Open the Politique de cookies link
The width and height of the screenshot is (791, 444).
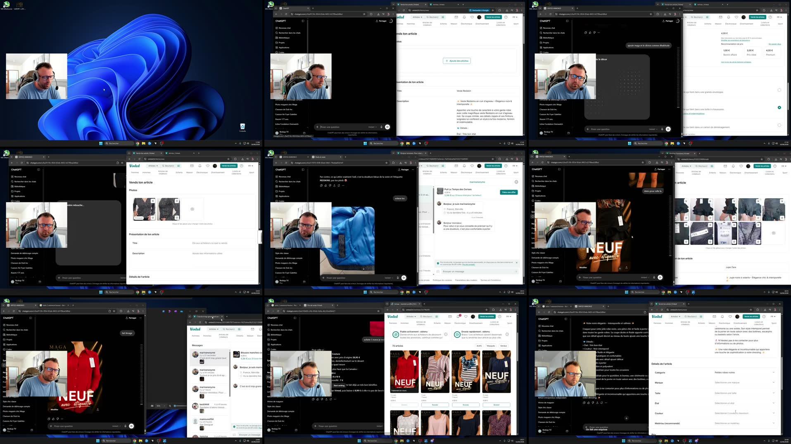[x=442, y=280]
